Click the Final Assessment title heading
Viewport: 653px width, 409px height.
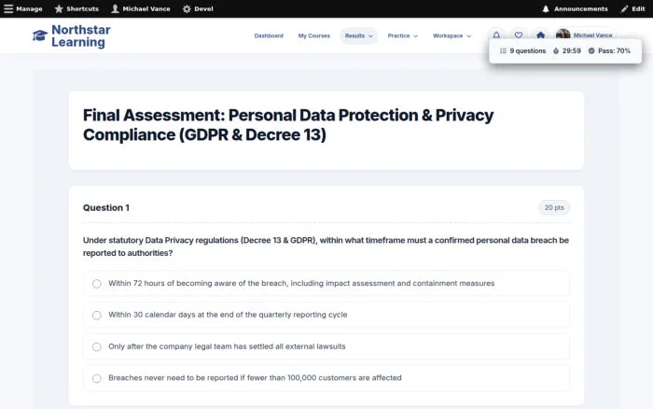coord(287,124)
